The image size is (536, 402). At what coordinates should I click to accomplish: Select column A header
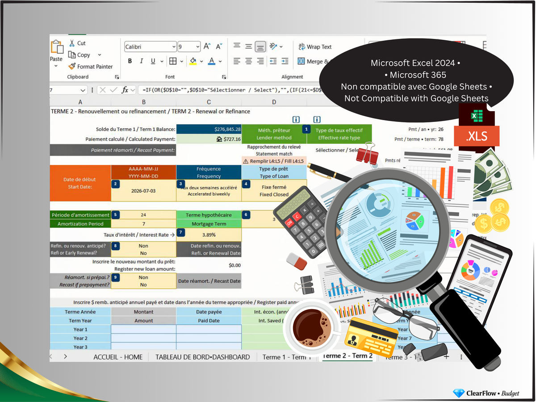pyautogui.click(x=80, y=102)
